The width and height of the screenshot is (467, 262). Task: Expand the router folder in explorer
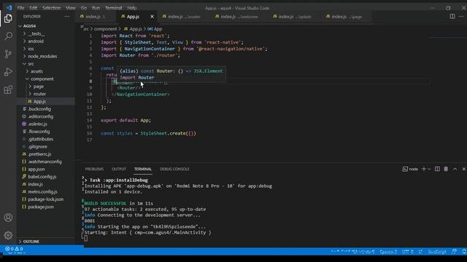45,94
